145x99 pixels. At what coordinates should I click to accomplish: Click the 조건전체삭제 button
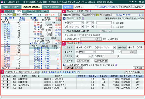(x=134, y=72)
